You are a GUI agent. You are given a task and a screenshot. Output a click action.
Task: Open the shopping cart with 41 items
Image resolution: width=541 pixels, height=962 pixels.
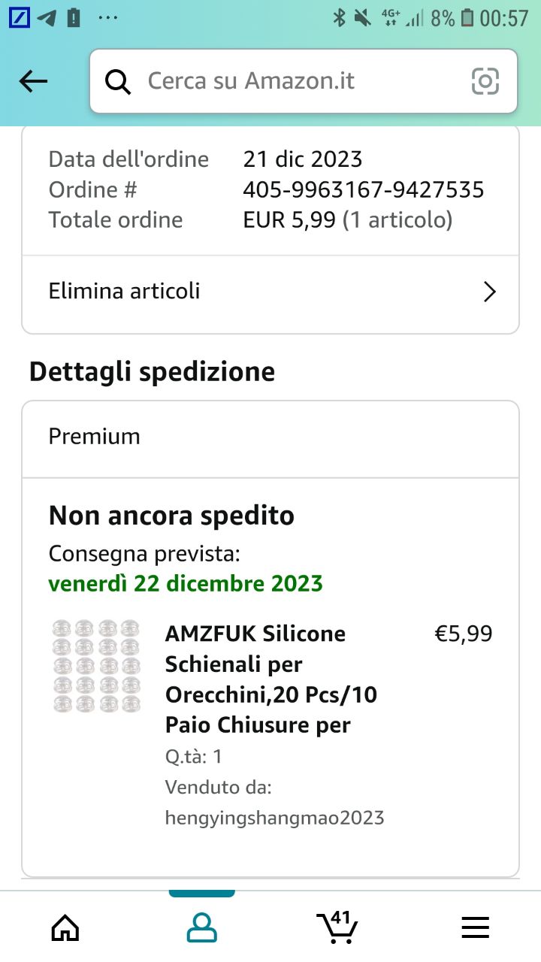(x=337, y=927)
